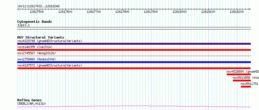
Task: Select the nsv4528890 short red bar
Action: [x=239, y=74]
